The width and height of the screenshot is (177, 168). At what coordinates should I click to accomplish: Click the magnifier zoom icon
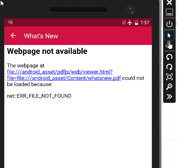[169, 87]
